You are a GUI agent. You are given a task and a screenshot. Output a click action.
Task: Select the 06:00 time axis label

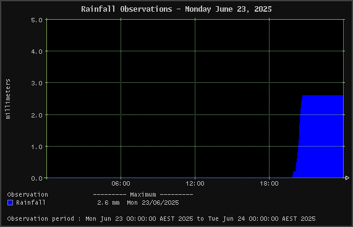pyautogui.click(x=121, y=184)
